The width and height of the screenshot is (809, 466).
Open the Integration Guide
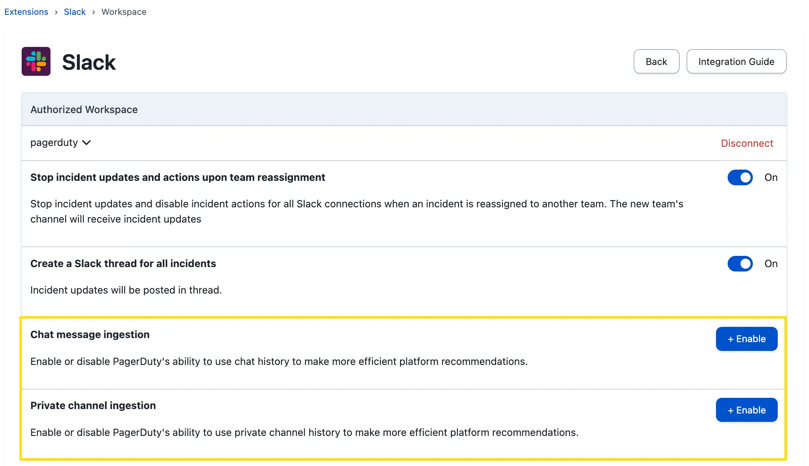(x=736, y=61)
